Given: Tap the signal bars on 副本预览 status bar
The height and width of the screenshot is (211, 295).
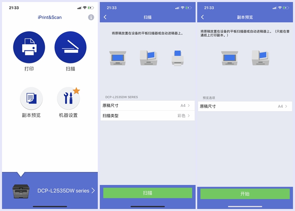Looking at the screenshot, I should pyautogui.click(x=274, y=8).
